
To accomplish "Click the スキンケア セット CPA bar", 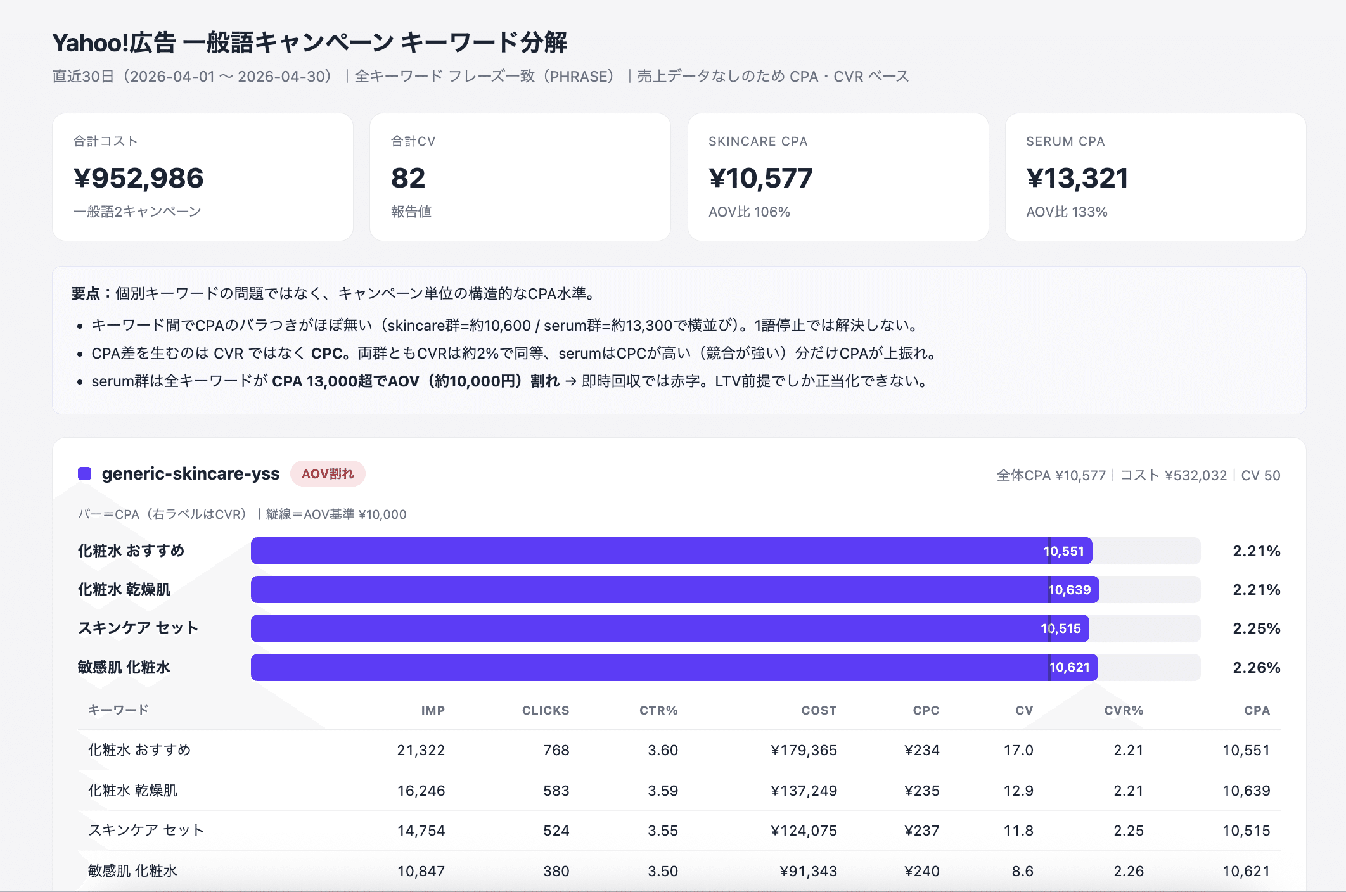I will 670,628.
